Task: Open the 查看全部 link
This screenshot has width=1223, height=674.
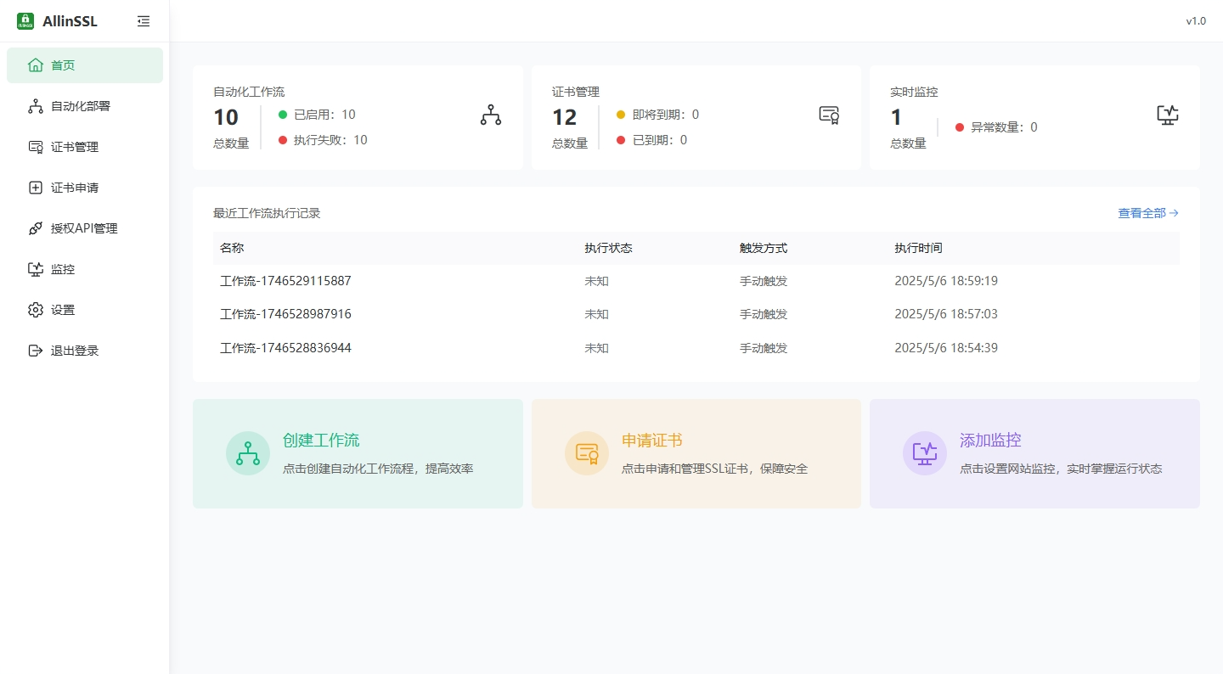Action: (x=1141, y=213)
